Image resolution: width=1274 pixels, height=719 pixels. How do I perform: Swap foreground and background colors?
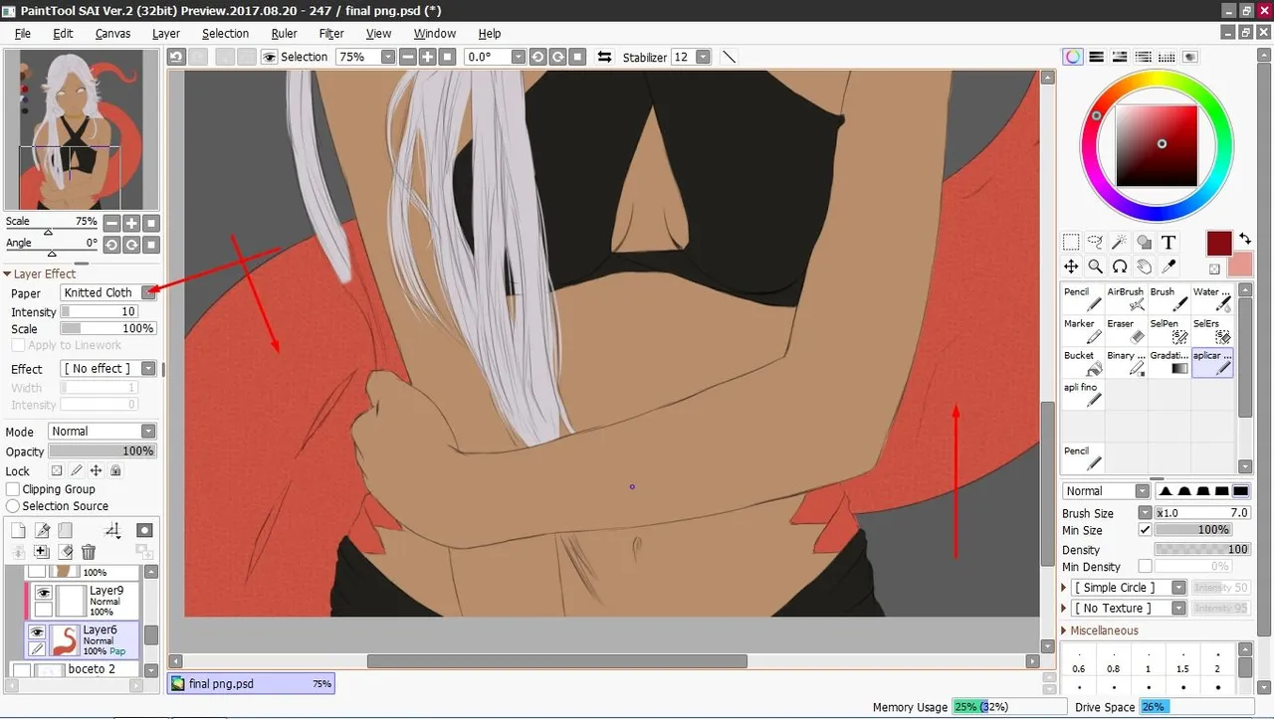pyautogui.click(x=1244, y=239)
